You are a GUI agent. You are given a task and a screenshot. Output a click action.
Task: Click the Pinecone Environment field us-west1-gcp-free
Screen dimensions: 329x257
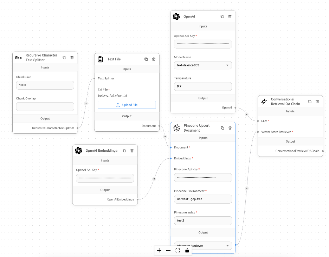[203, 199]
